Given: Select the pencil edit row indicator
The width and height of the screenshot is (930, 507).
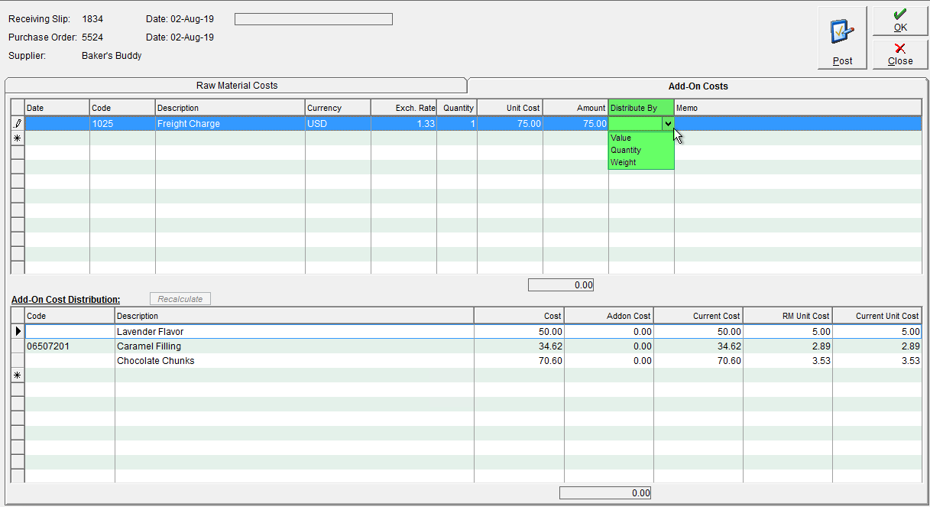Looking at the screenshot, I should tap(18, 123).
